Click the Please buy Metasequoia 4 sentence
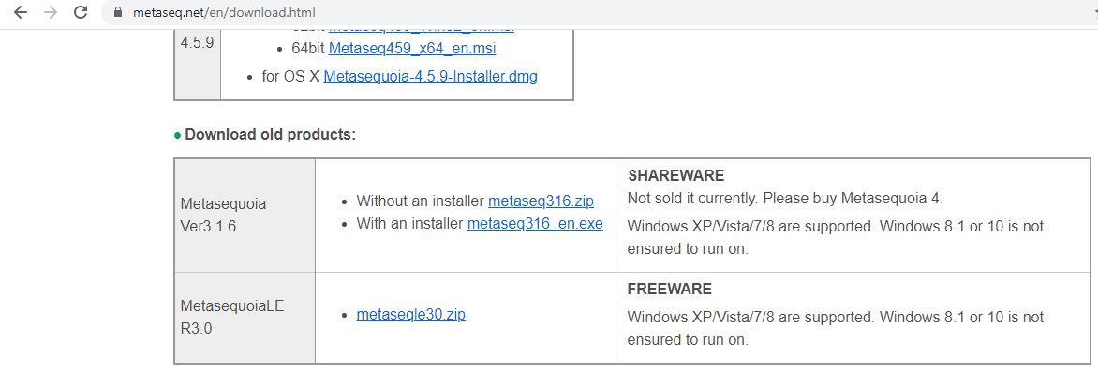The width and height of the screenshot is (1098, 372). (x=853, y=199)
